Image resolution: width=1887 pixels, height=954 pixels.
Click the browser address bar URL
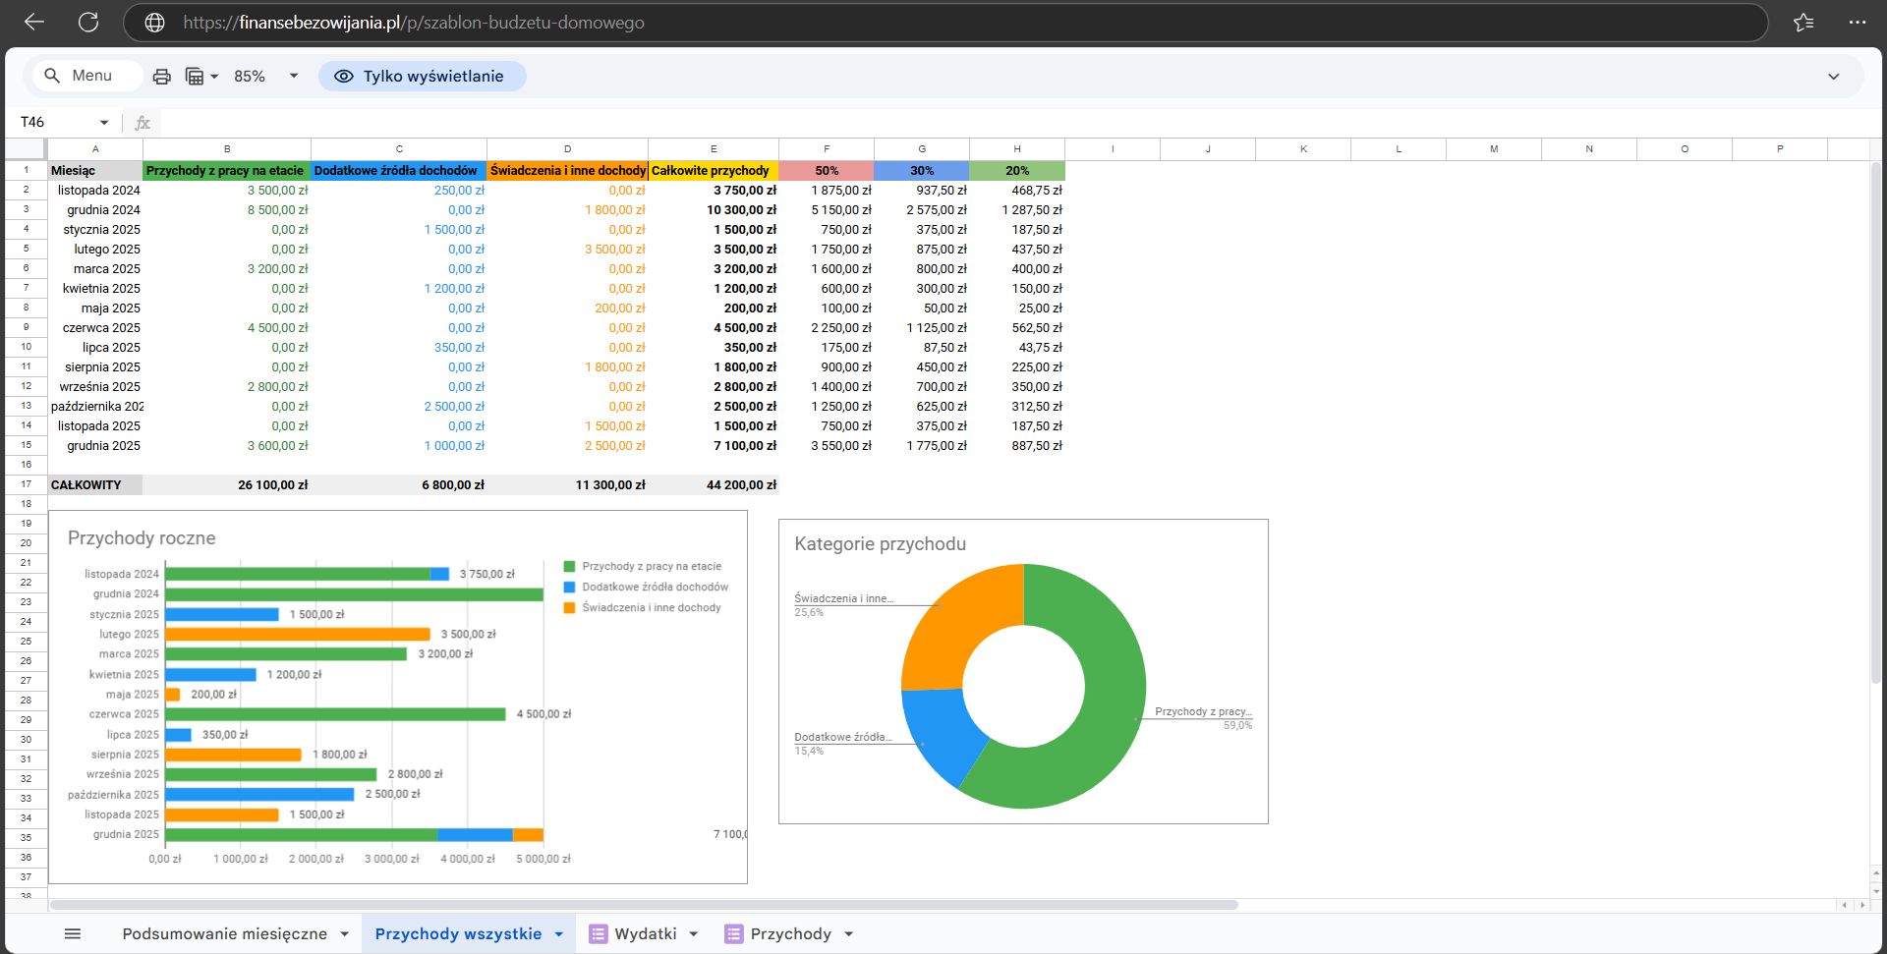(x=414, y=23)
